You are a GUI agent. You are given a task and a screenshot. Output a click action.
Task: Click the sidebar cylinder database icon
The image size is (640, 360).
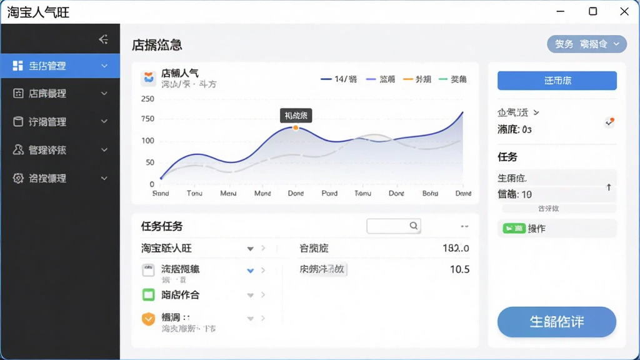click(x=18, y=122)
